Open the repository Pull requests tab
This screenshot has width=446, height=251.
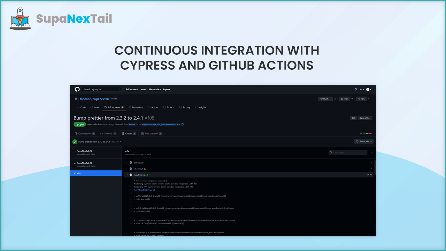(x=114, y=107)
